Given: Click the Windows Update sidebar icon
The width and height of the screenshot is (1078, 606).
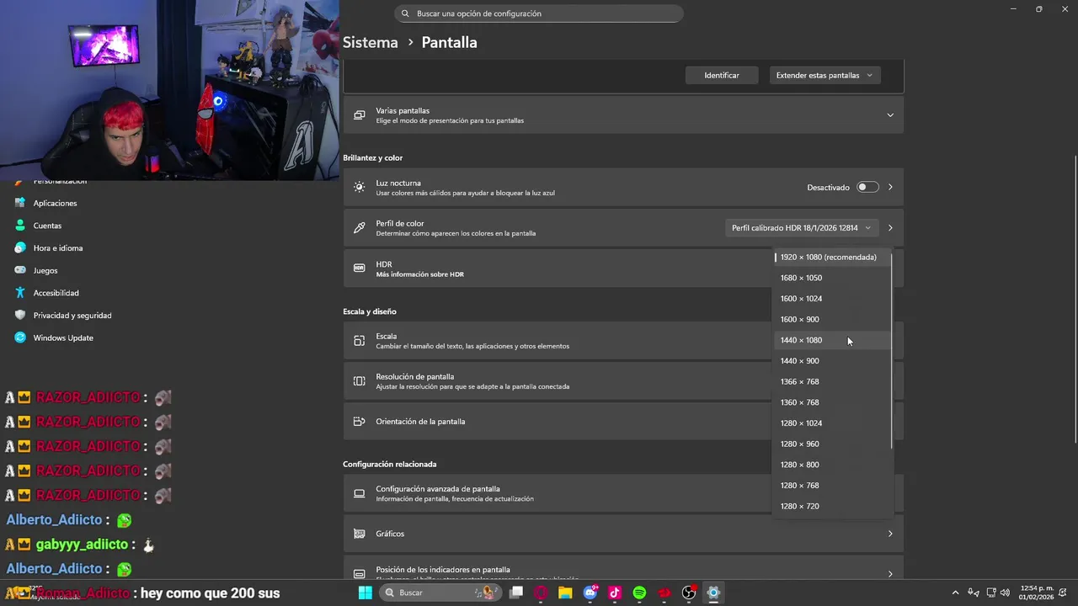Looking at the screenshot, I should (x=20, y=338).
